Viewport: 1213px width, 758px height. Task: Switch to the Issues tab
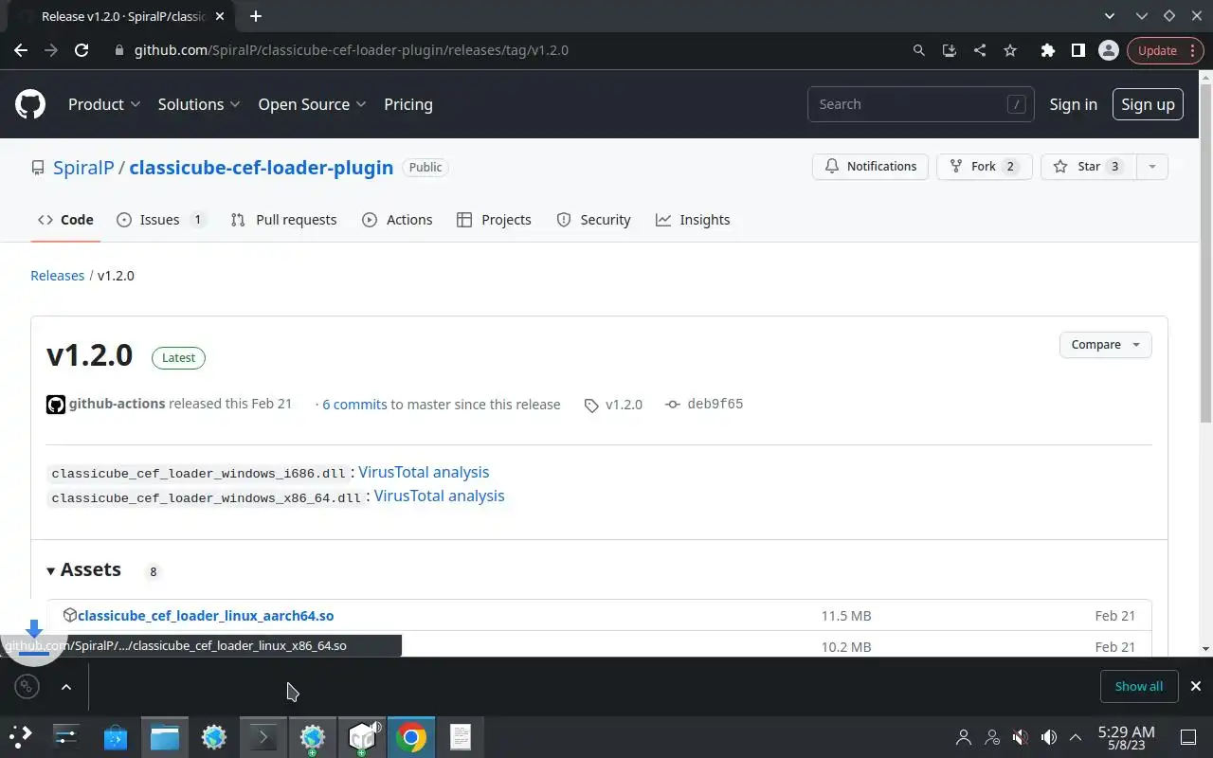point(161,220)
